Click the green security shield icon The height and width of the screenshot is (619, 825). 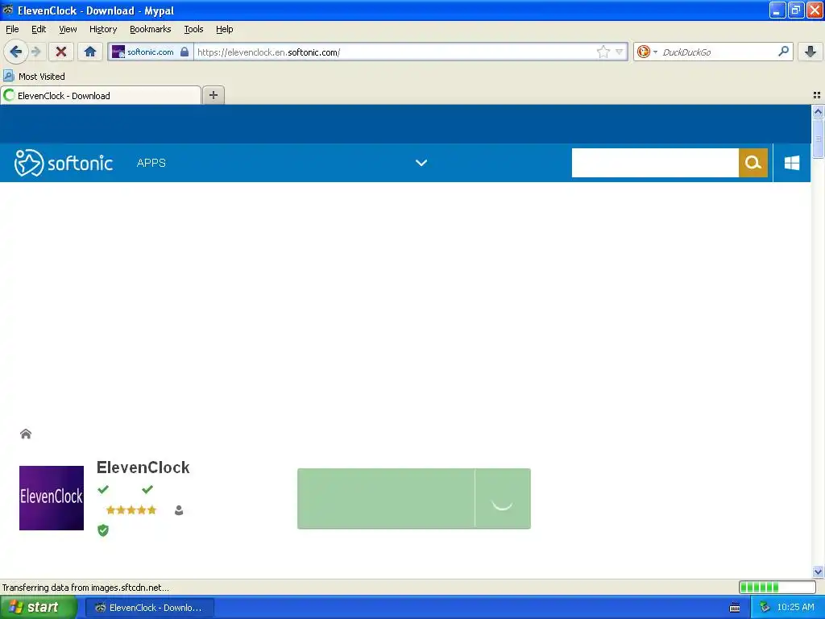pyautogui.click(x=103, y=530)
